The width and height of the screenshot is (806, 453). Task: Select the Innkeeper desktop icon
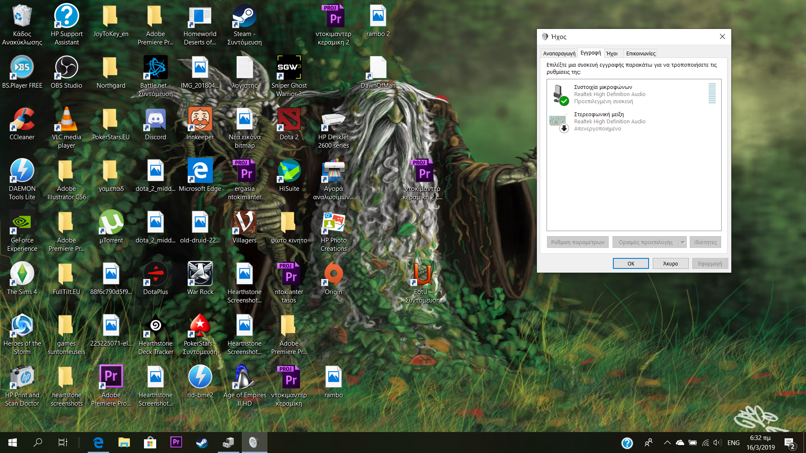pos(200,124)
